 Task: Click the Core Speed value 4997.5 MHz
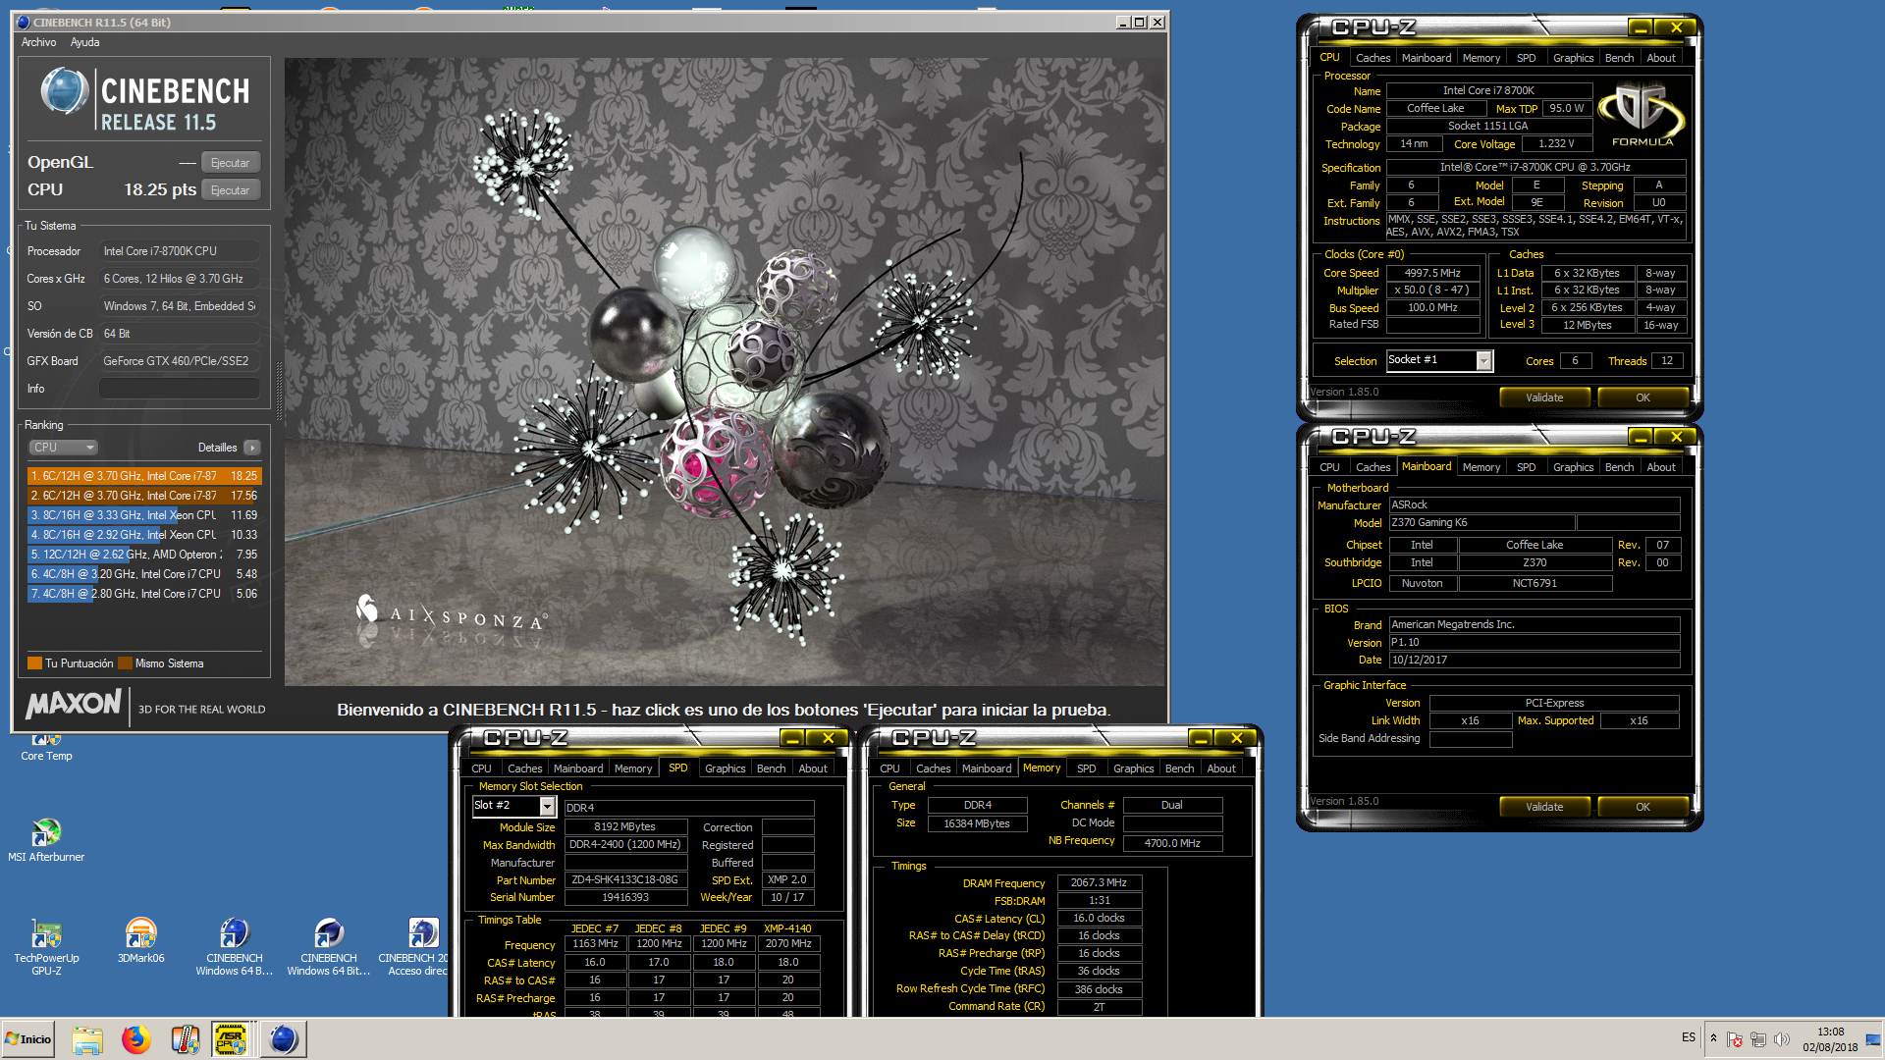[1432, 273]
